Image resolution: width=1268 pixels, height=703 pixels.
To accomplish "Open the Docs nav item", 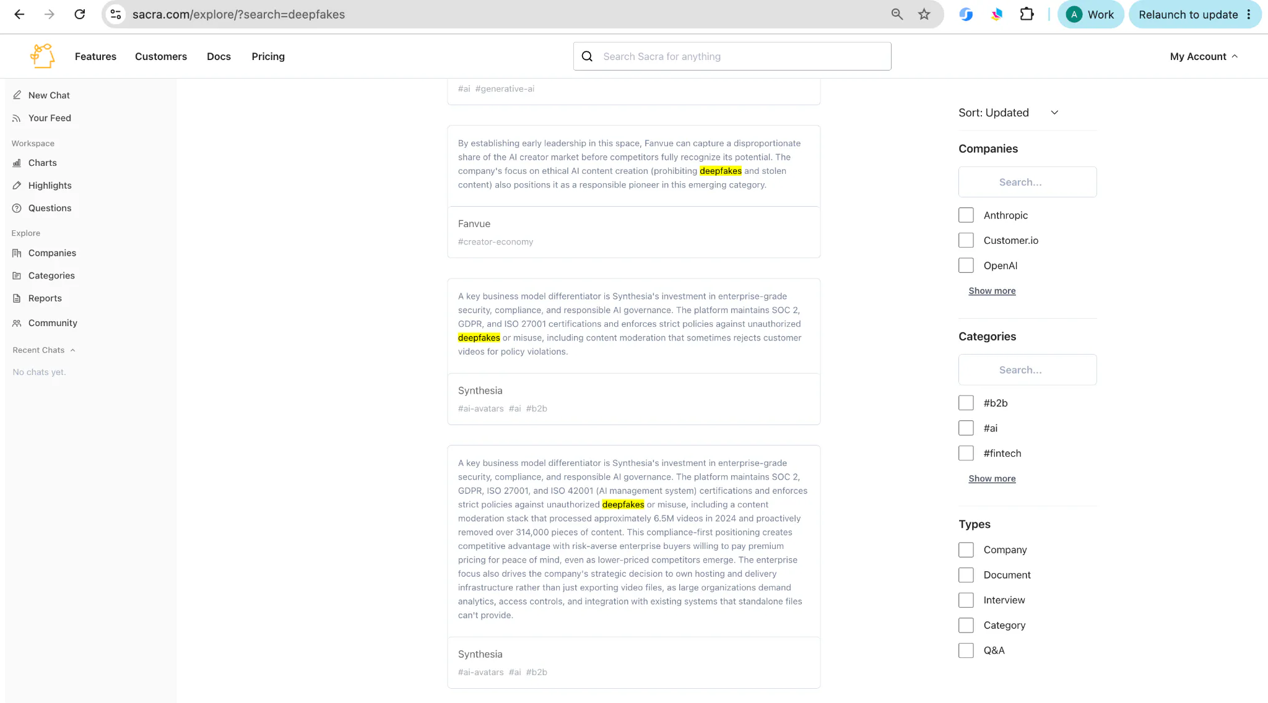I will click(x=219, y=56).
